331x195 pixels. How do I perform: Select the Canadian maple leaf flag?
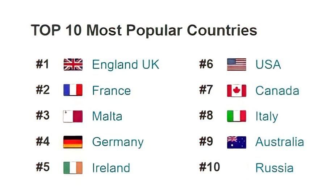(x=236, y=90)
